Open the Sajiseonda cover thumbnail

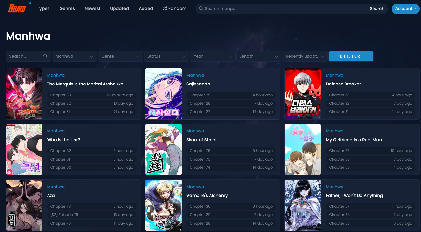(163, 94)
